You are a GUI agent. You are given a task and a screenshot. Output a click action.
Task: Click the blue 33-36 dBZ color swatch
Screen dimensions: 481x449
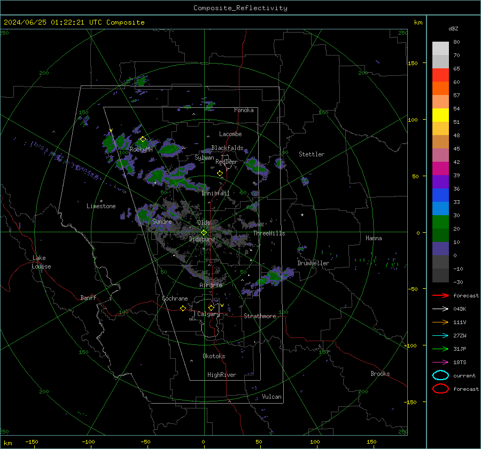tap(440, 195)
